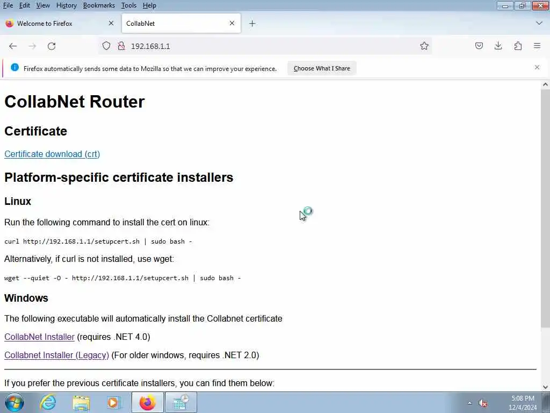
Task: Click the page scrollbar up arrow
Action: click(x=545, y=84)
